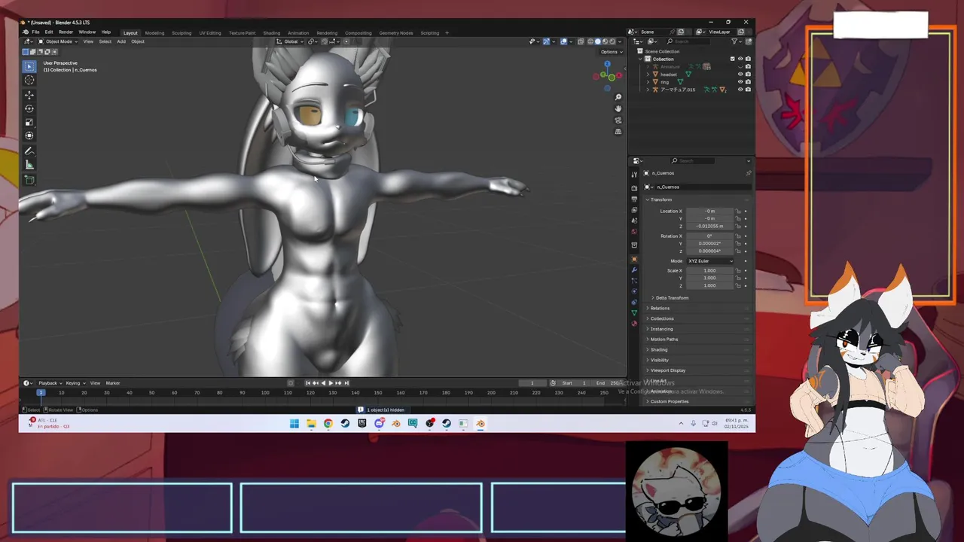The height and width of the screenshot is (542, 964).
Task: Open the Object properties tab icon
Action: pos(634,259)
